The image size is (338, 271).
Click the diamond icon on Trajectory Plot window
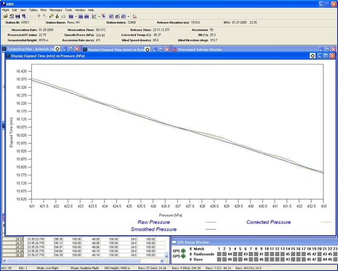(57, 49)
